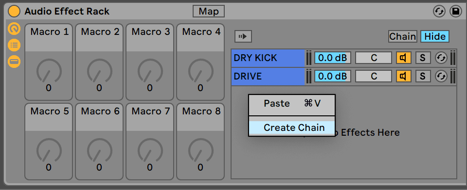This screenshot has height=190, width=467.
Task: Toggle the Audio Effect Rack device activator
Action: tap(14, 12)
